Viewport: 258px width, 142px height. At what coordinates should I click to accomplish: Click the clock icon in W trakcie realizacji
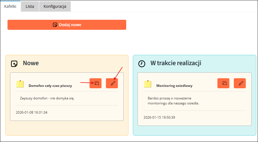[142, 63]
